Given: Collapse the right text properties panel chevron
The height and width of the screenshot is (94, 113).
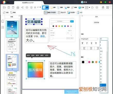Looking at the screenshot, I should 82,16.
